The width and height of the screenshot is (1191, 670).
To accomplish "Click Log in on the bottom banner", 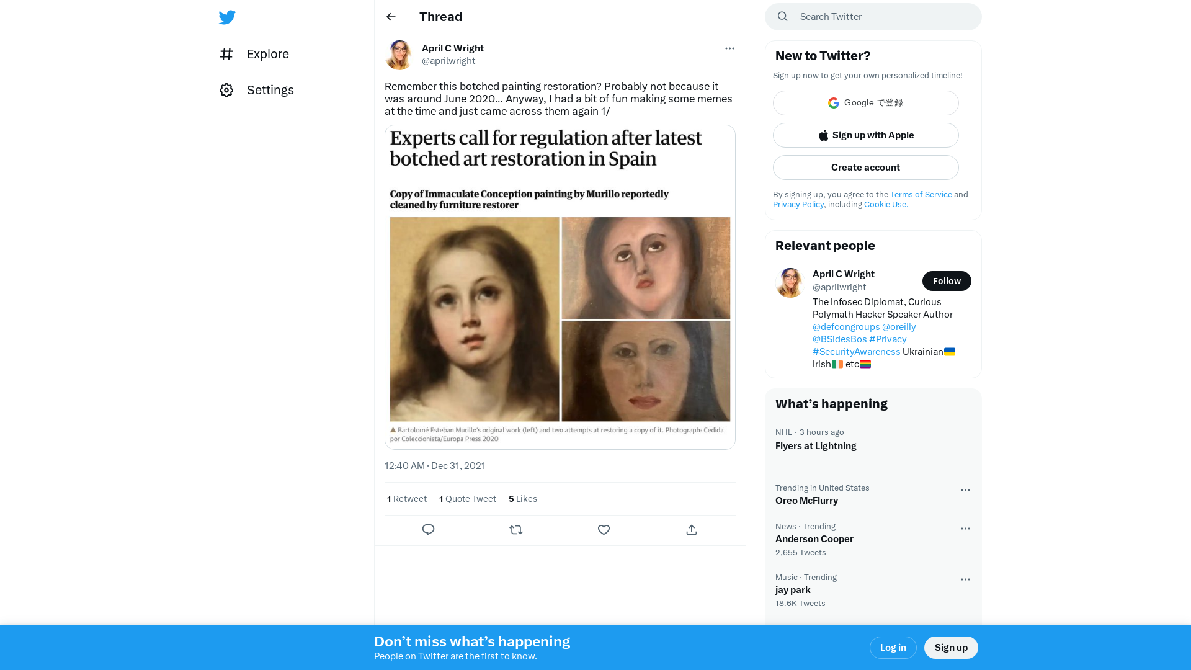I will pyautogui.click(x=893, y=648).
